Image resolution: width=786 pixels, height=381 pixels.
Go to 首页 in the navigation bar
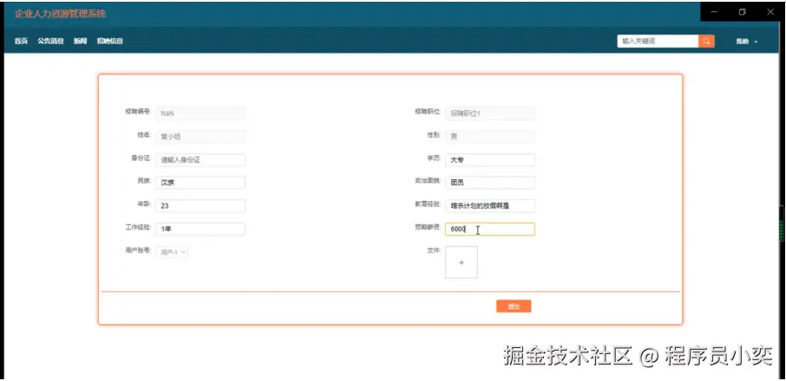click(x=21, y=42)
